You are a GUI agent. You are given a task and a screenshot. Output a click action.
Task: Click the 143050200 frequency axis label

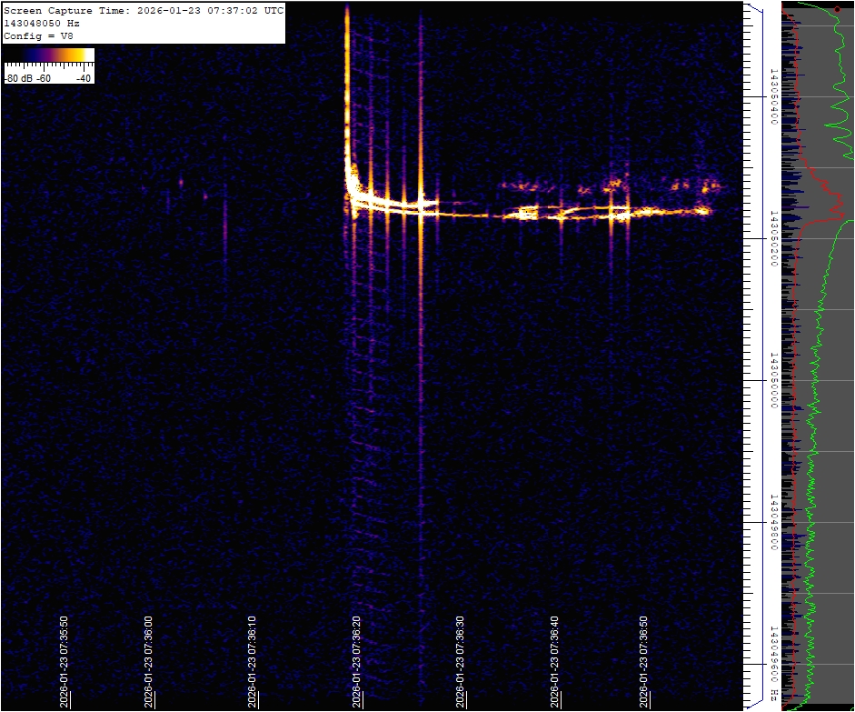(x=773, y=237)
